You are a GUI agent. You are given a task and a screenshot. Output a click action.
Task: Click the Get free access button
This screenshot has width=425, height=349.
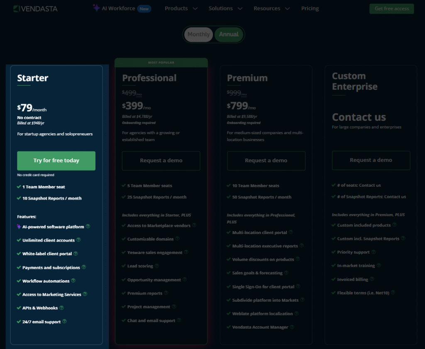point(391,9)
